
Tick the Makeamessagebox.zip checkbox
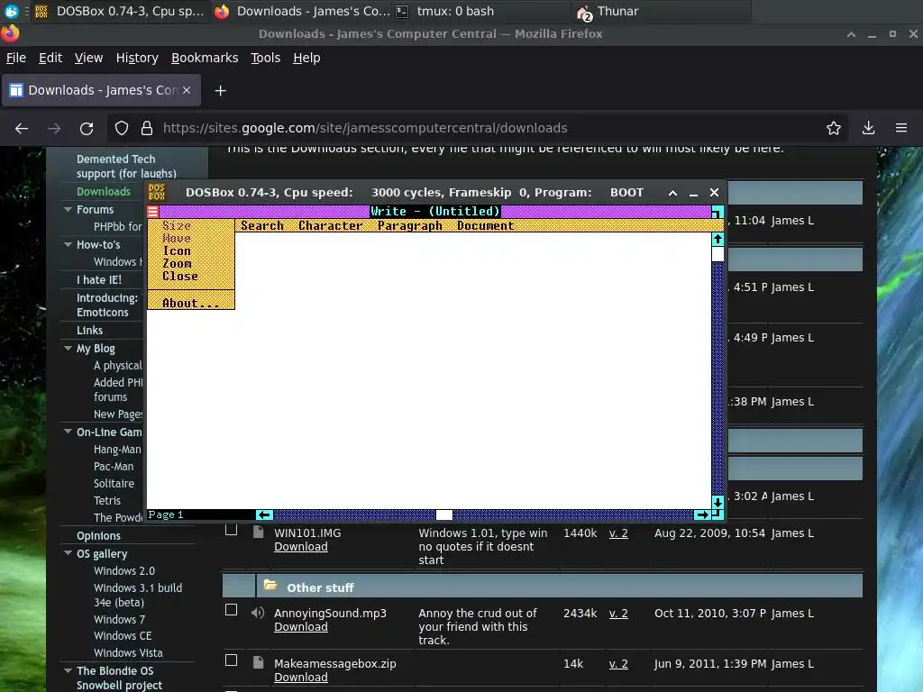coord(232,660)
